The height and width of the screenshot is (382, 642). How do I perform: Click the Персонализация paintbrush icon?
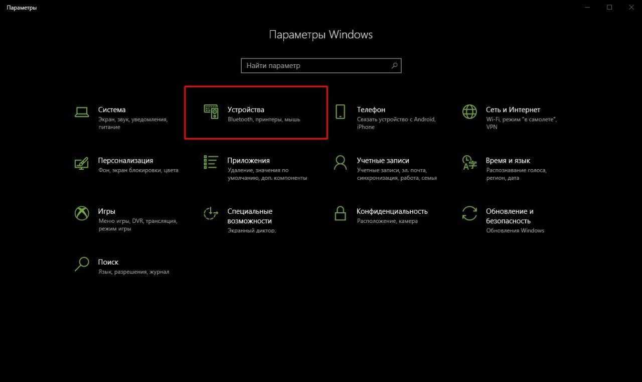pyautogui.click(x=82, y=163)
